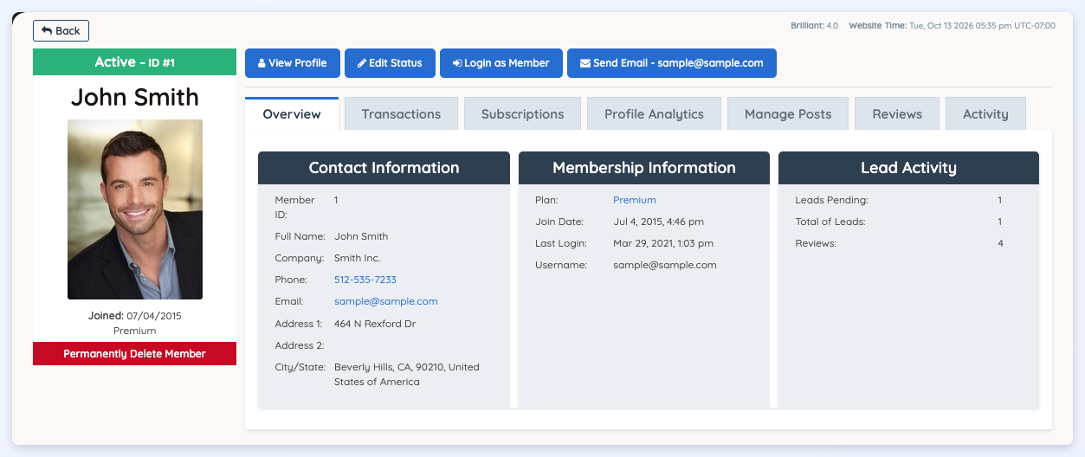This screenshot has height=457, width=1085.
Task: Send email to sample@sample.com button
Action: tap(672, 63)
